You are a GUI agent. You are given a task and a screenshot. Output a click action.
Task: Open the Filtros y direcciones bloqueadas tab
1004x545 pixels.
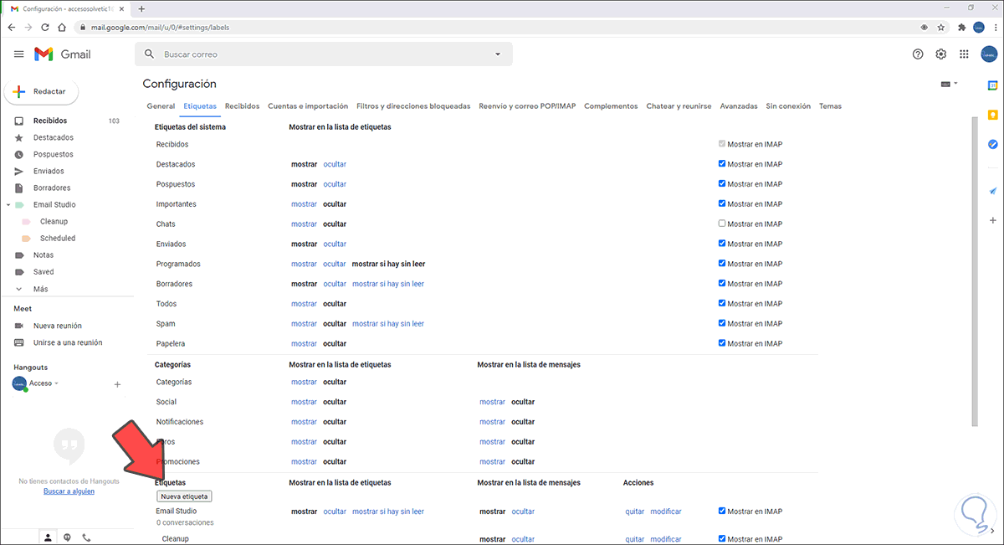(x=412, y=106)
